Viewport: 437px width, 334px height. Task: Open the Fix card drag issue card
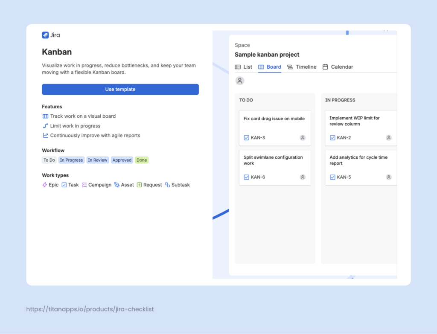pos(275,128)
